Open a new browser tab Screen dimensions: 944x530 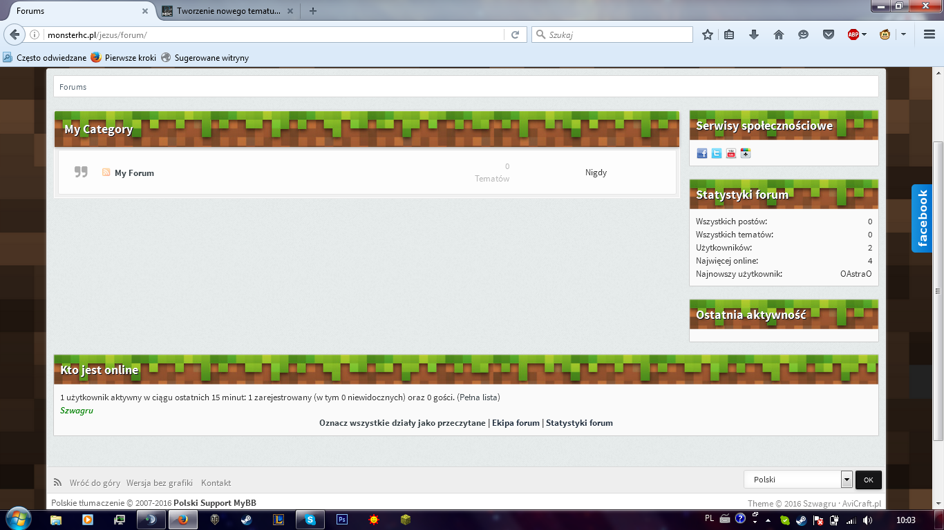click(x=313, y=11)
